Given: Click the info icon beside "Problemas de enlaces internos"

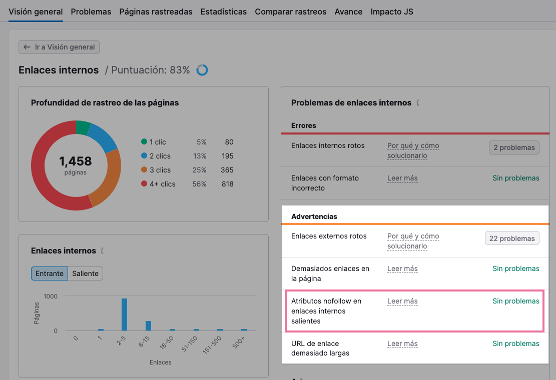Looking at the screenshot, I should 419,103.
